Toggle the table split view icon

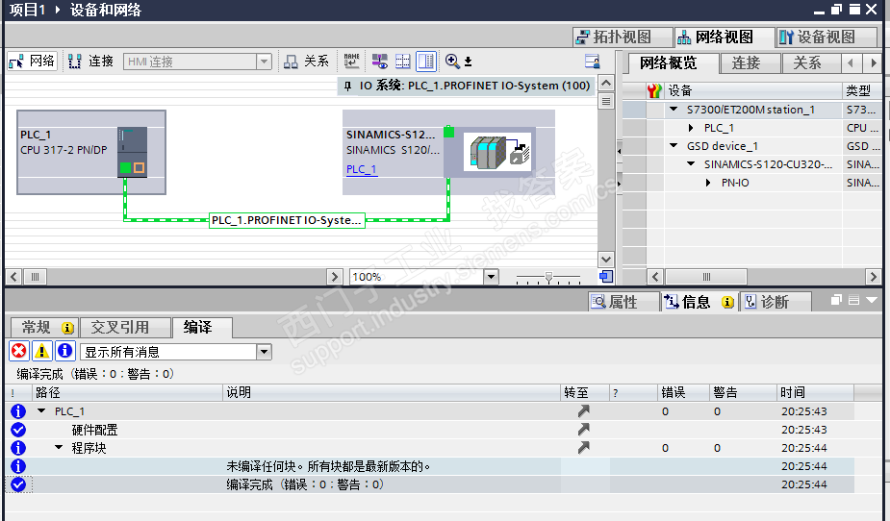pyautogui.click(x=425, y=61)
